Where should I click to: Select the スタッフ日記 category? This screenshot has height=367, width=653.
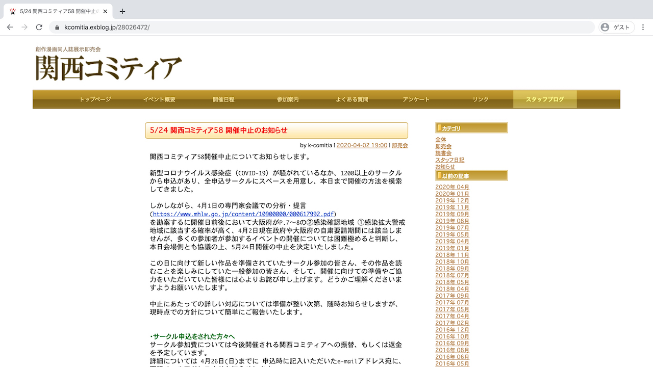click(x=449, y=160)
